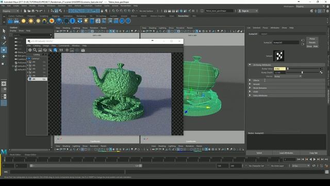Open Rigging menu set dropdown
Image resolution: width=330 pixels, height=186 pixels.
click(x=10, y=11)
